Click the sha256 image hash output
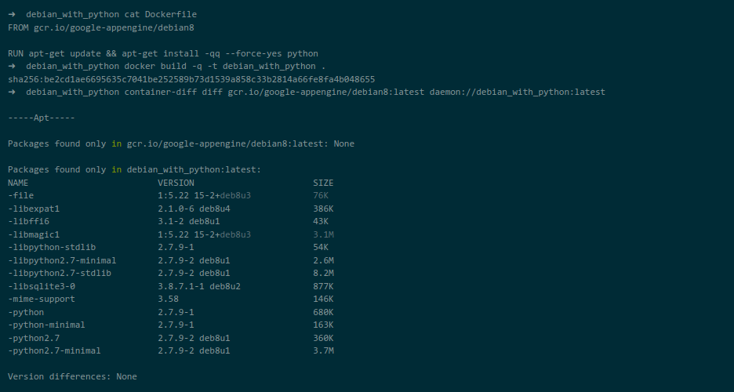Image resolution: width=734 pixels, height=392 pixels. [191, 79]
